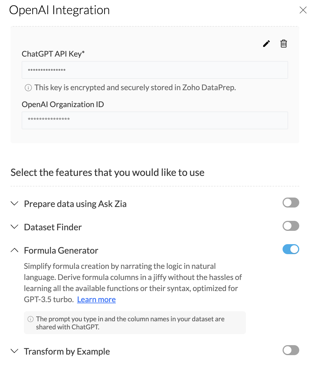Close the OpenAI Integration dialog
The width and height of the screenshot is (312, 374).
[x=303, y=10]
